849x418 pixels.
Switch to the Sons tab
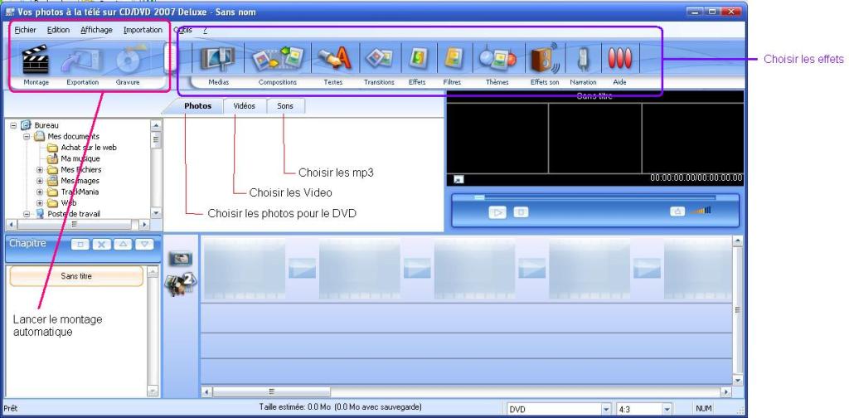coord(285,106)
